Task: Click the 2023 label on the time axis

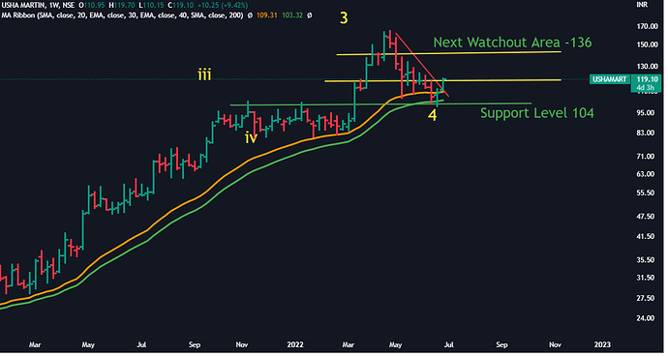Action: coord(602,344)
